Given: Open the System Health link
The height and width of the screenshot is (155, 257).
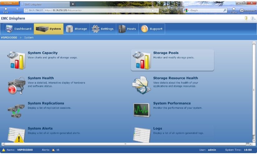Looking at the screenshot, I should (40, 78).
